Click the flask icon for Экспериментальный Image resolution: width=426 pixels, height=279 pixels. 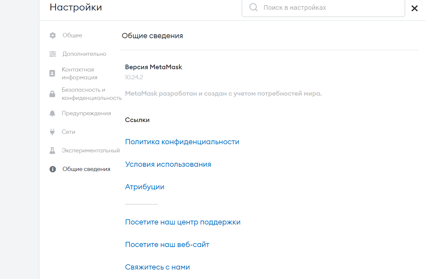(x=52, y=150)
